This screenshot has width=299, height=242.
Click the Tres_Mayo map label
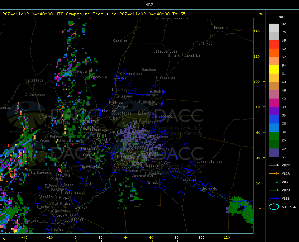(120, 90)
